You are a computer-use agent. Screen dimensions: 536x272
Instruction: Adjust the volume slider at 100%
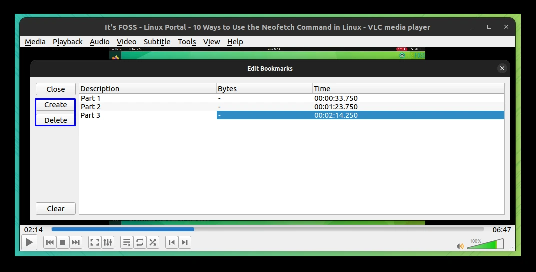click(x=485, y=244)
